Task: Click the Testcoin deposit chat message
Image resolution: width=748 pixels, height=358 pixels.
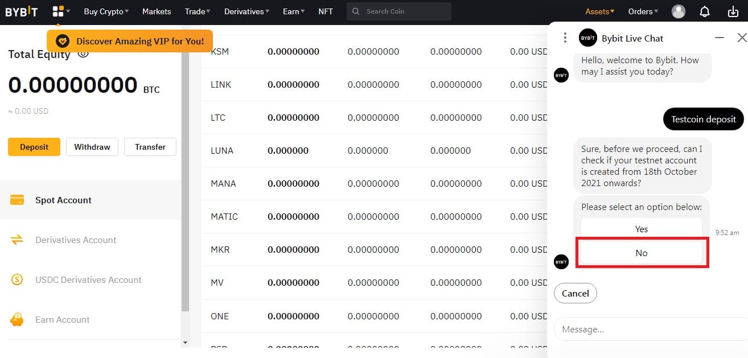Action: pos(704,119)
